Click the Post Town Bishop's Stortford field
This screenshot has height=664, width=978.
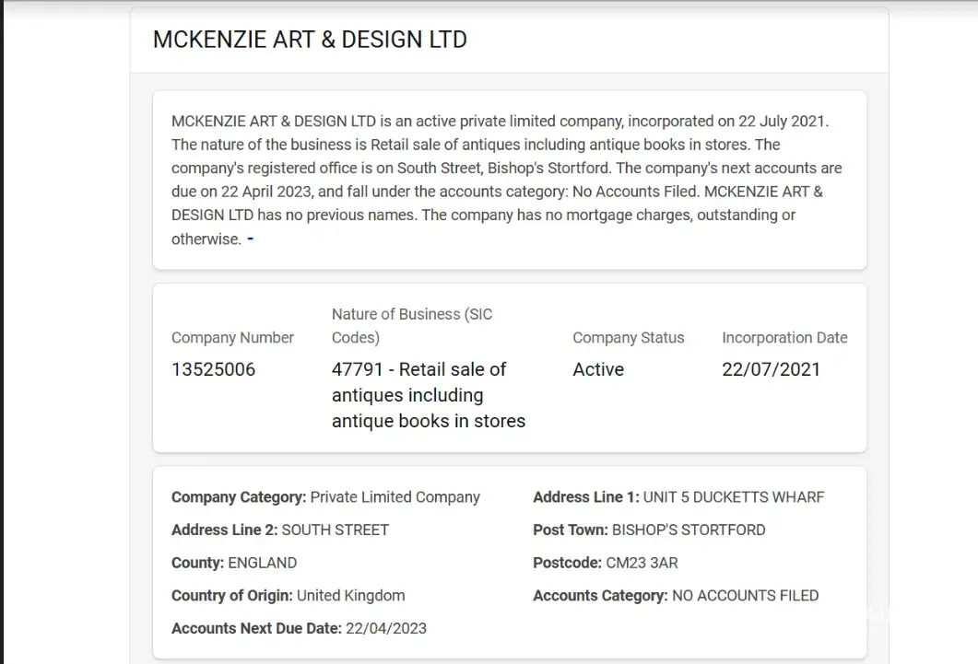click(649, 530)
